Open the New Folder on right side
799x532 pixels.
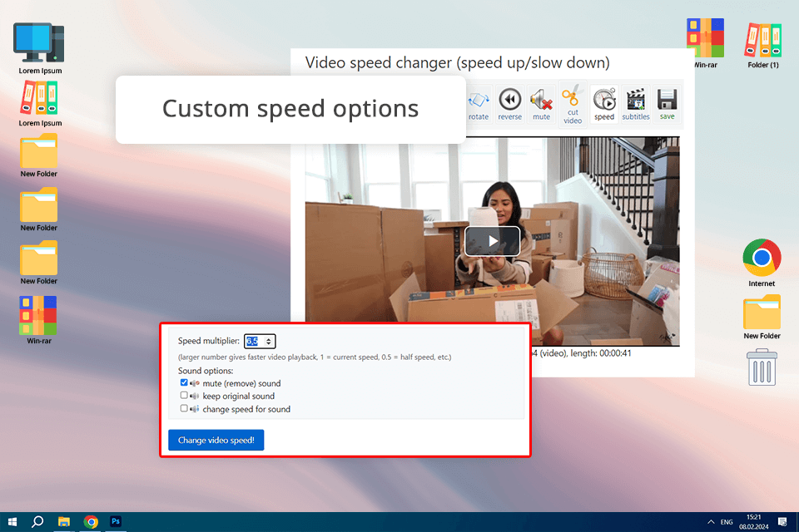pos(762,317)
